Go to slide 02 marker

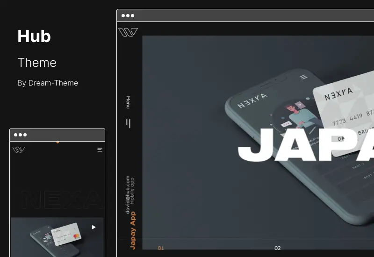pos(277,248)
